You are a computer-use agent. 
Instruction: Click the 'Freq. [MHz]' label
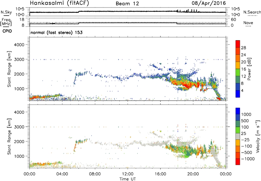[x=6, y=22]
